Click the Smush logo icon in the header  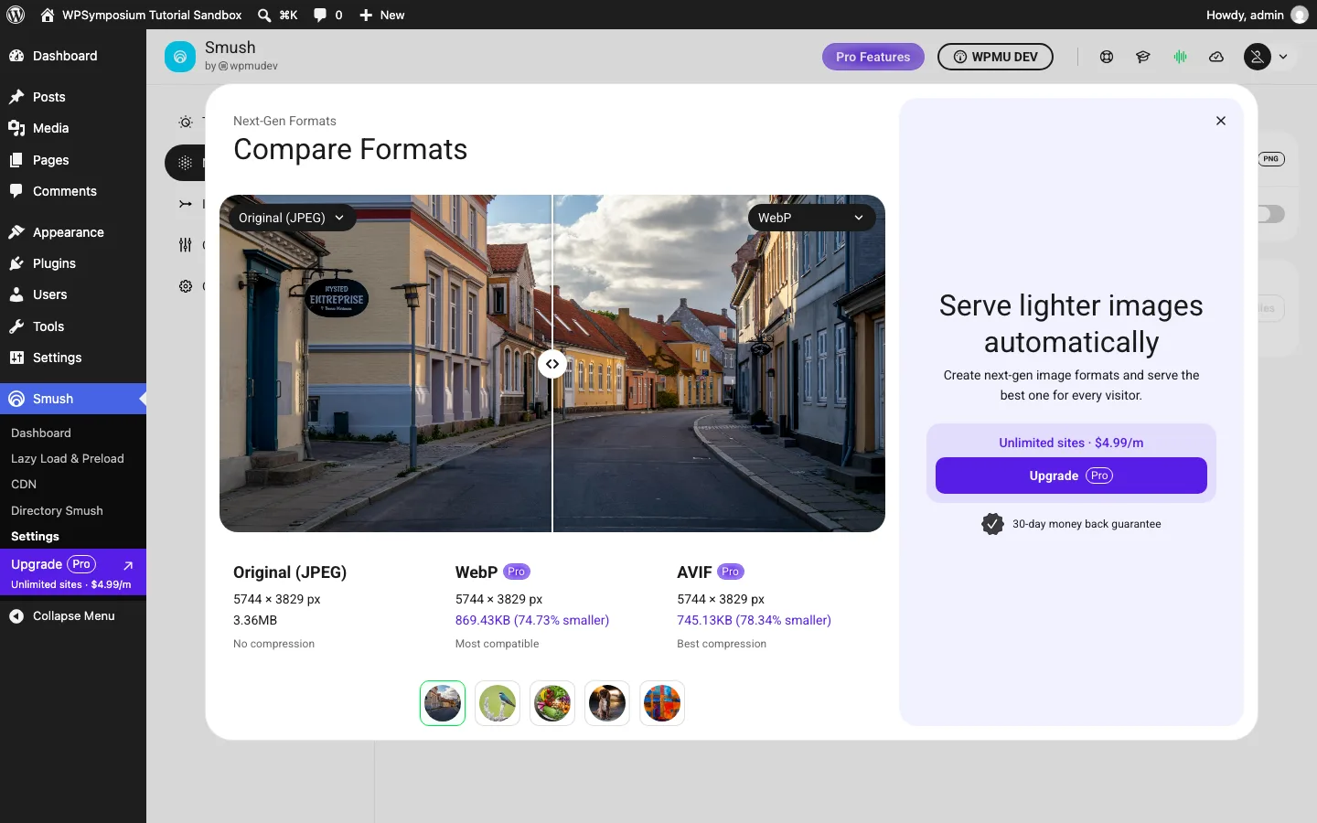(180, 57)
